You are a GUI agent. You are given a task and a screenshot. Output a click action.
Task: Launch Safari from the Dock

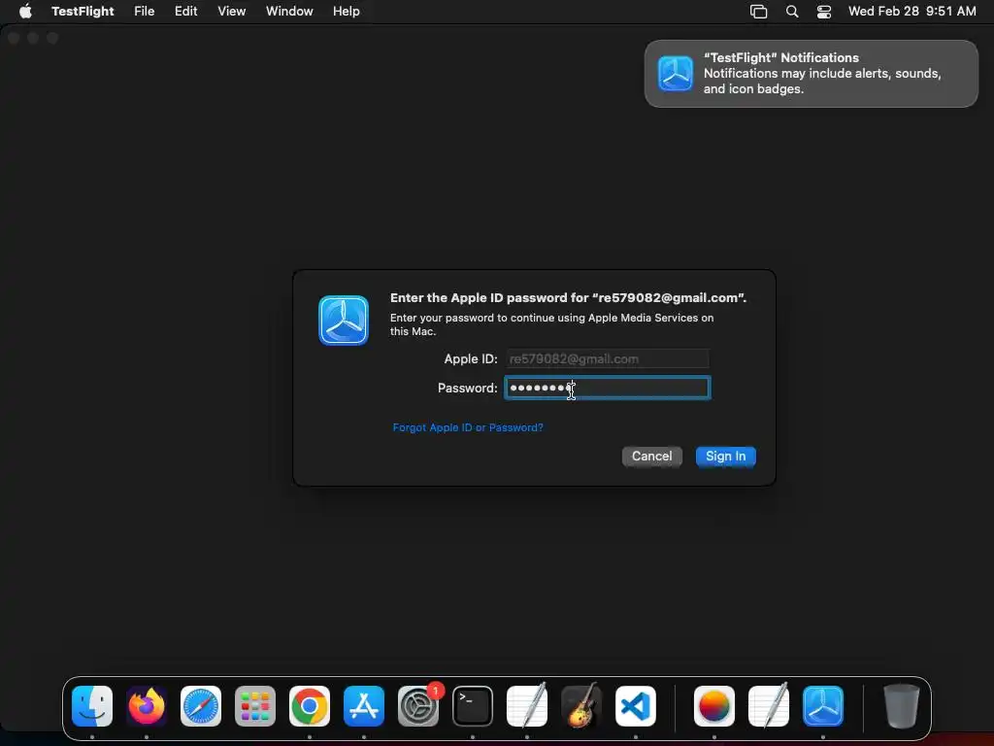pos(201,706)
